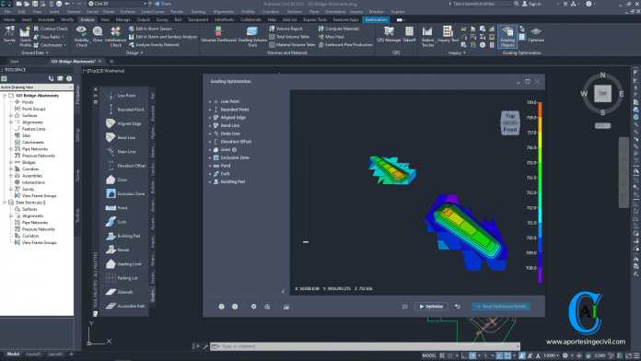
Task: Open settings gear in Grading Optimization
Action: (253, 307)
